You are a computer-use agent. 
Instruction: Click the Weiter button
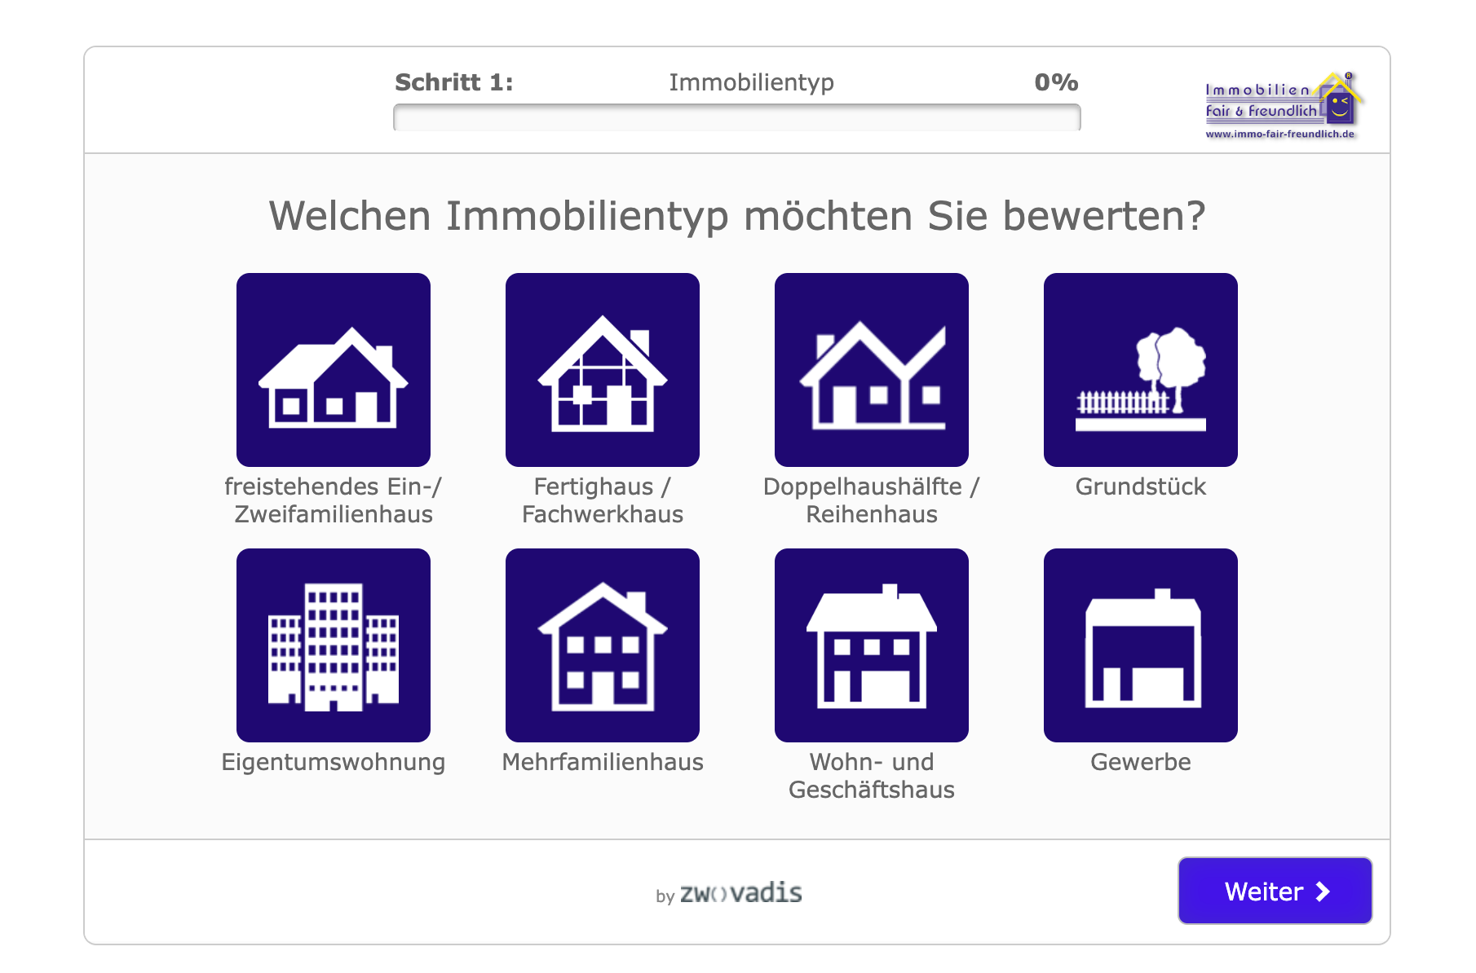pyautogui.click(x=1275, y=891)
